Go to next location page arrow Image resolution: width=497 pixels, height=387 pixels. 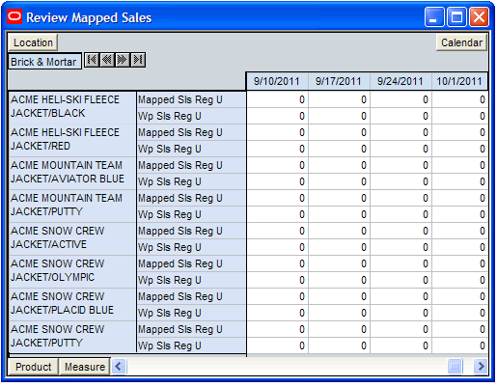coord(123,60)
